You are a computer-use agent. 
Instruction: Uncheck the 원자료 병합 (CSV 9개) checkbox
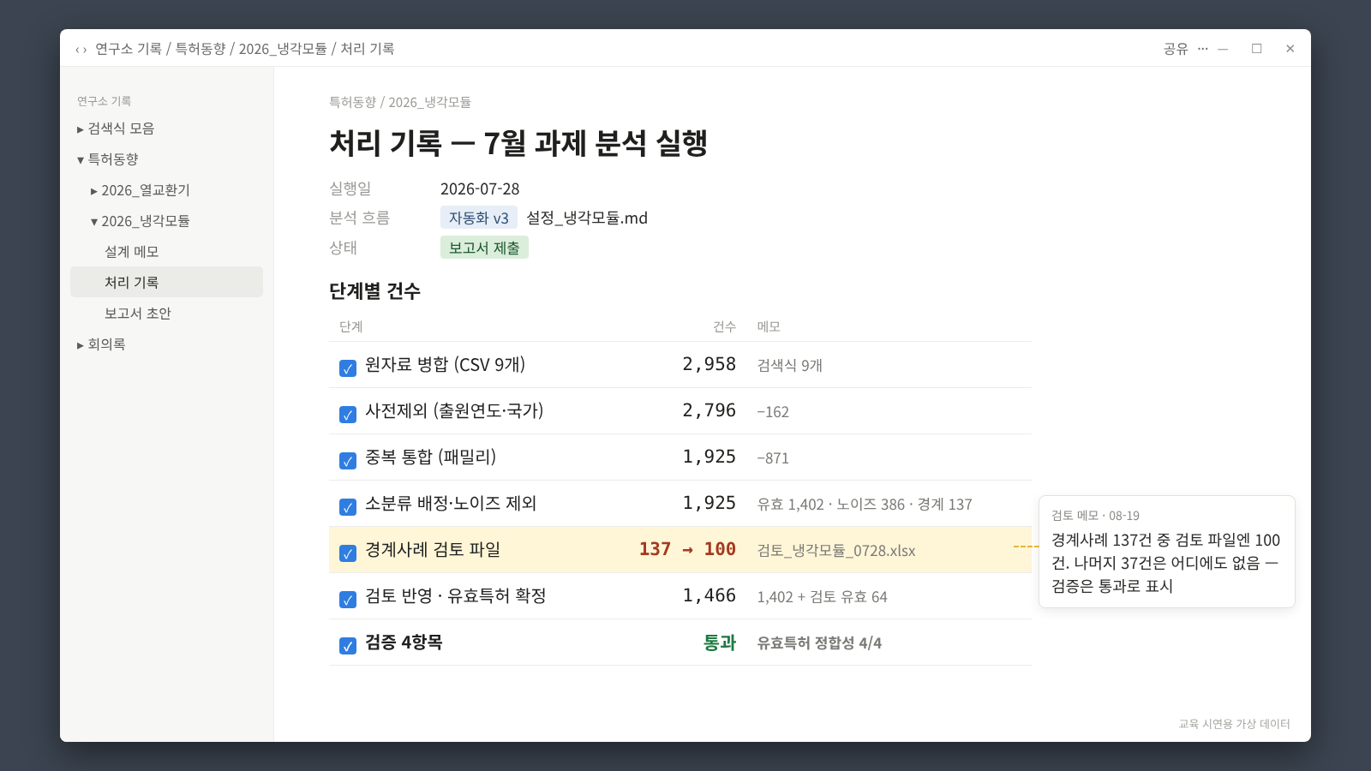click(348, 368)
